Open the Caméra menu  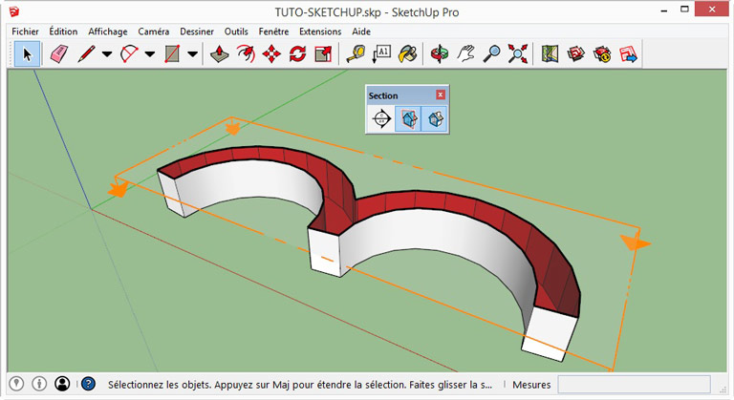[x=154, y=32]
